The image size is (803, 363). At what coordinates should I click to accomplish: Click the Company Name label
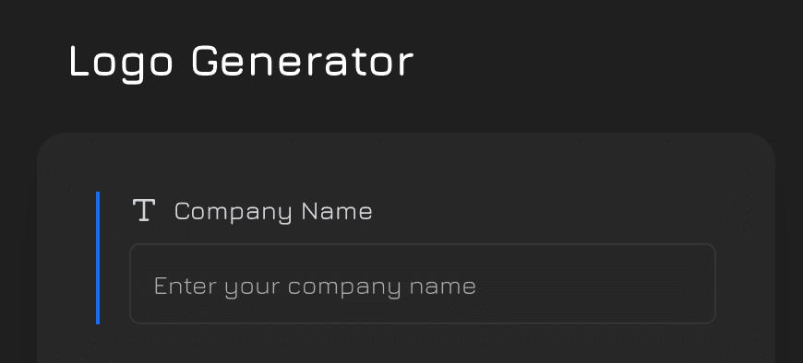pyautogui.click(x=273, y=212)
